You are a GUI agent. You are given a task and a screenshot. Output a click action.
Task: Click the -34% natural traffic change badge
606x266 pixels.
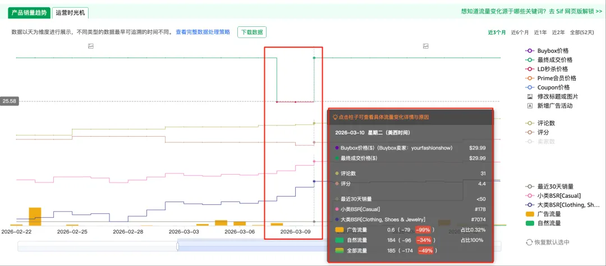tap(424, 240)
